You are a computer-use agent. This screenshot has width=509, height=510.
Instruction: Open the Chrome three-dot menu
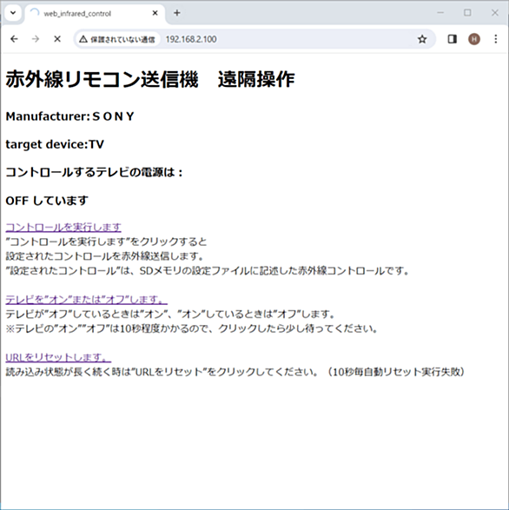pos(496,39)
